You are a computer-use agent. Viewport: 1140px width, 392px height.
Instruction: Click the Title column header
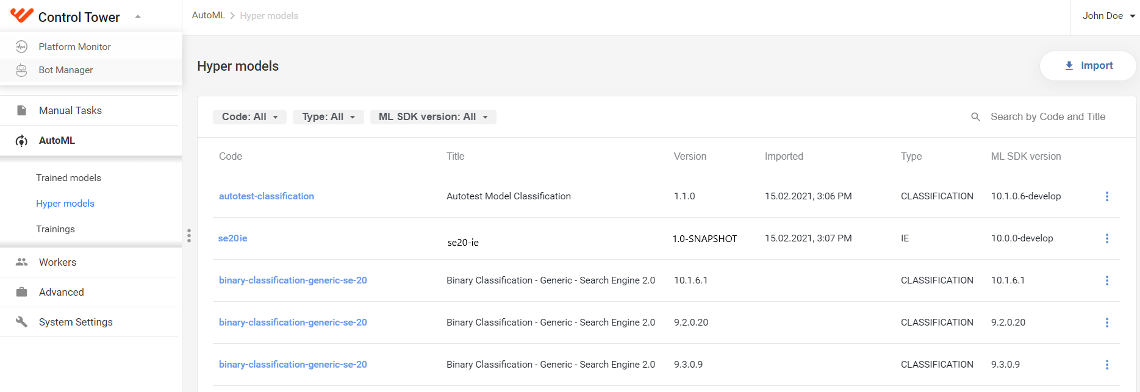(456, 157)
